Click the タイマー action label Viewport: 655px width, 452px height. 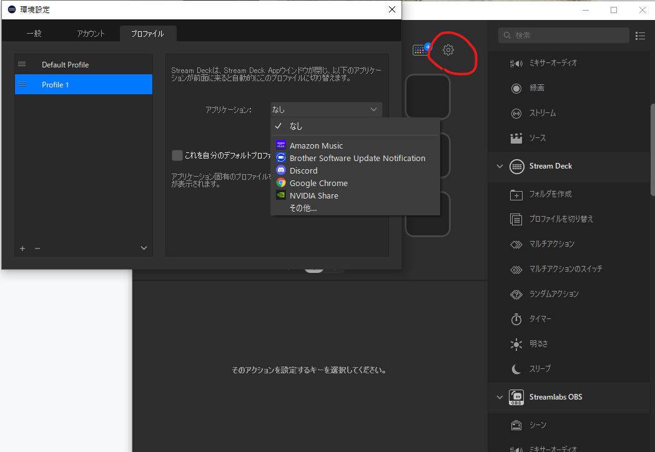coord(540,319)
